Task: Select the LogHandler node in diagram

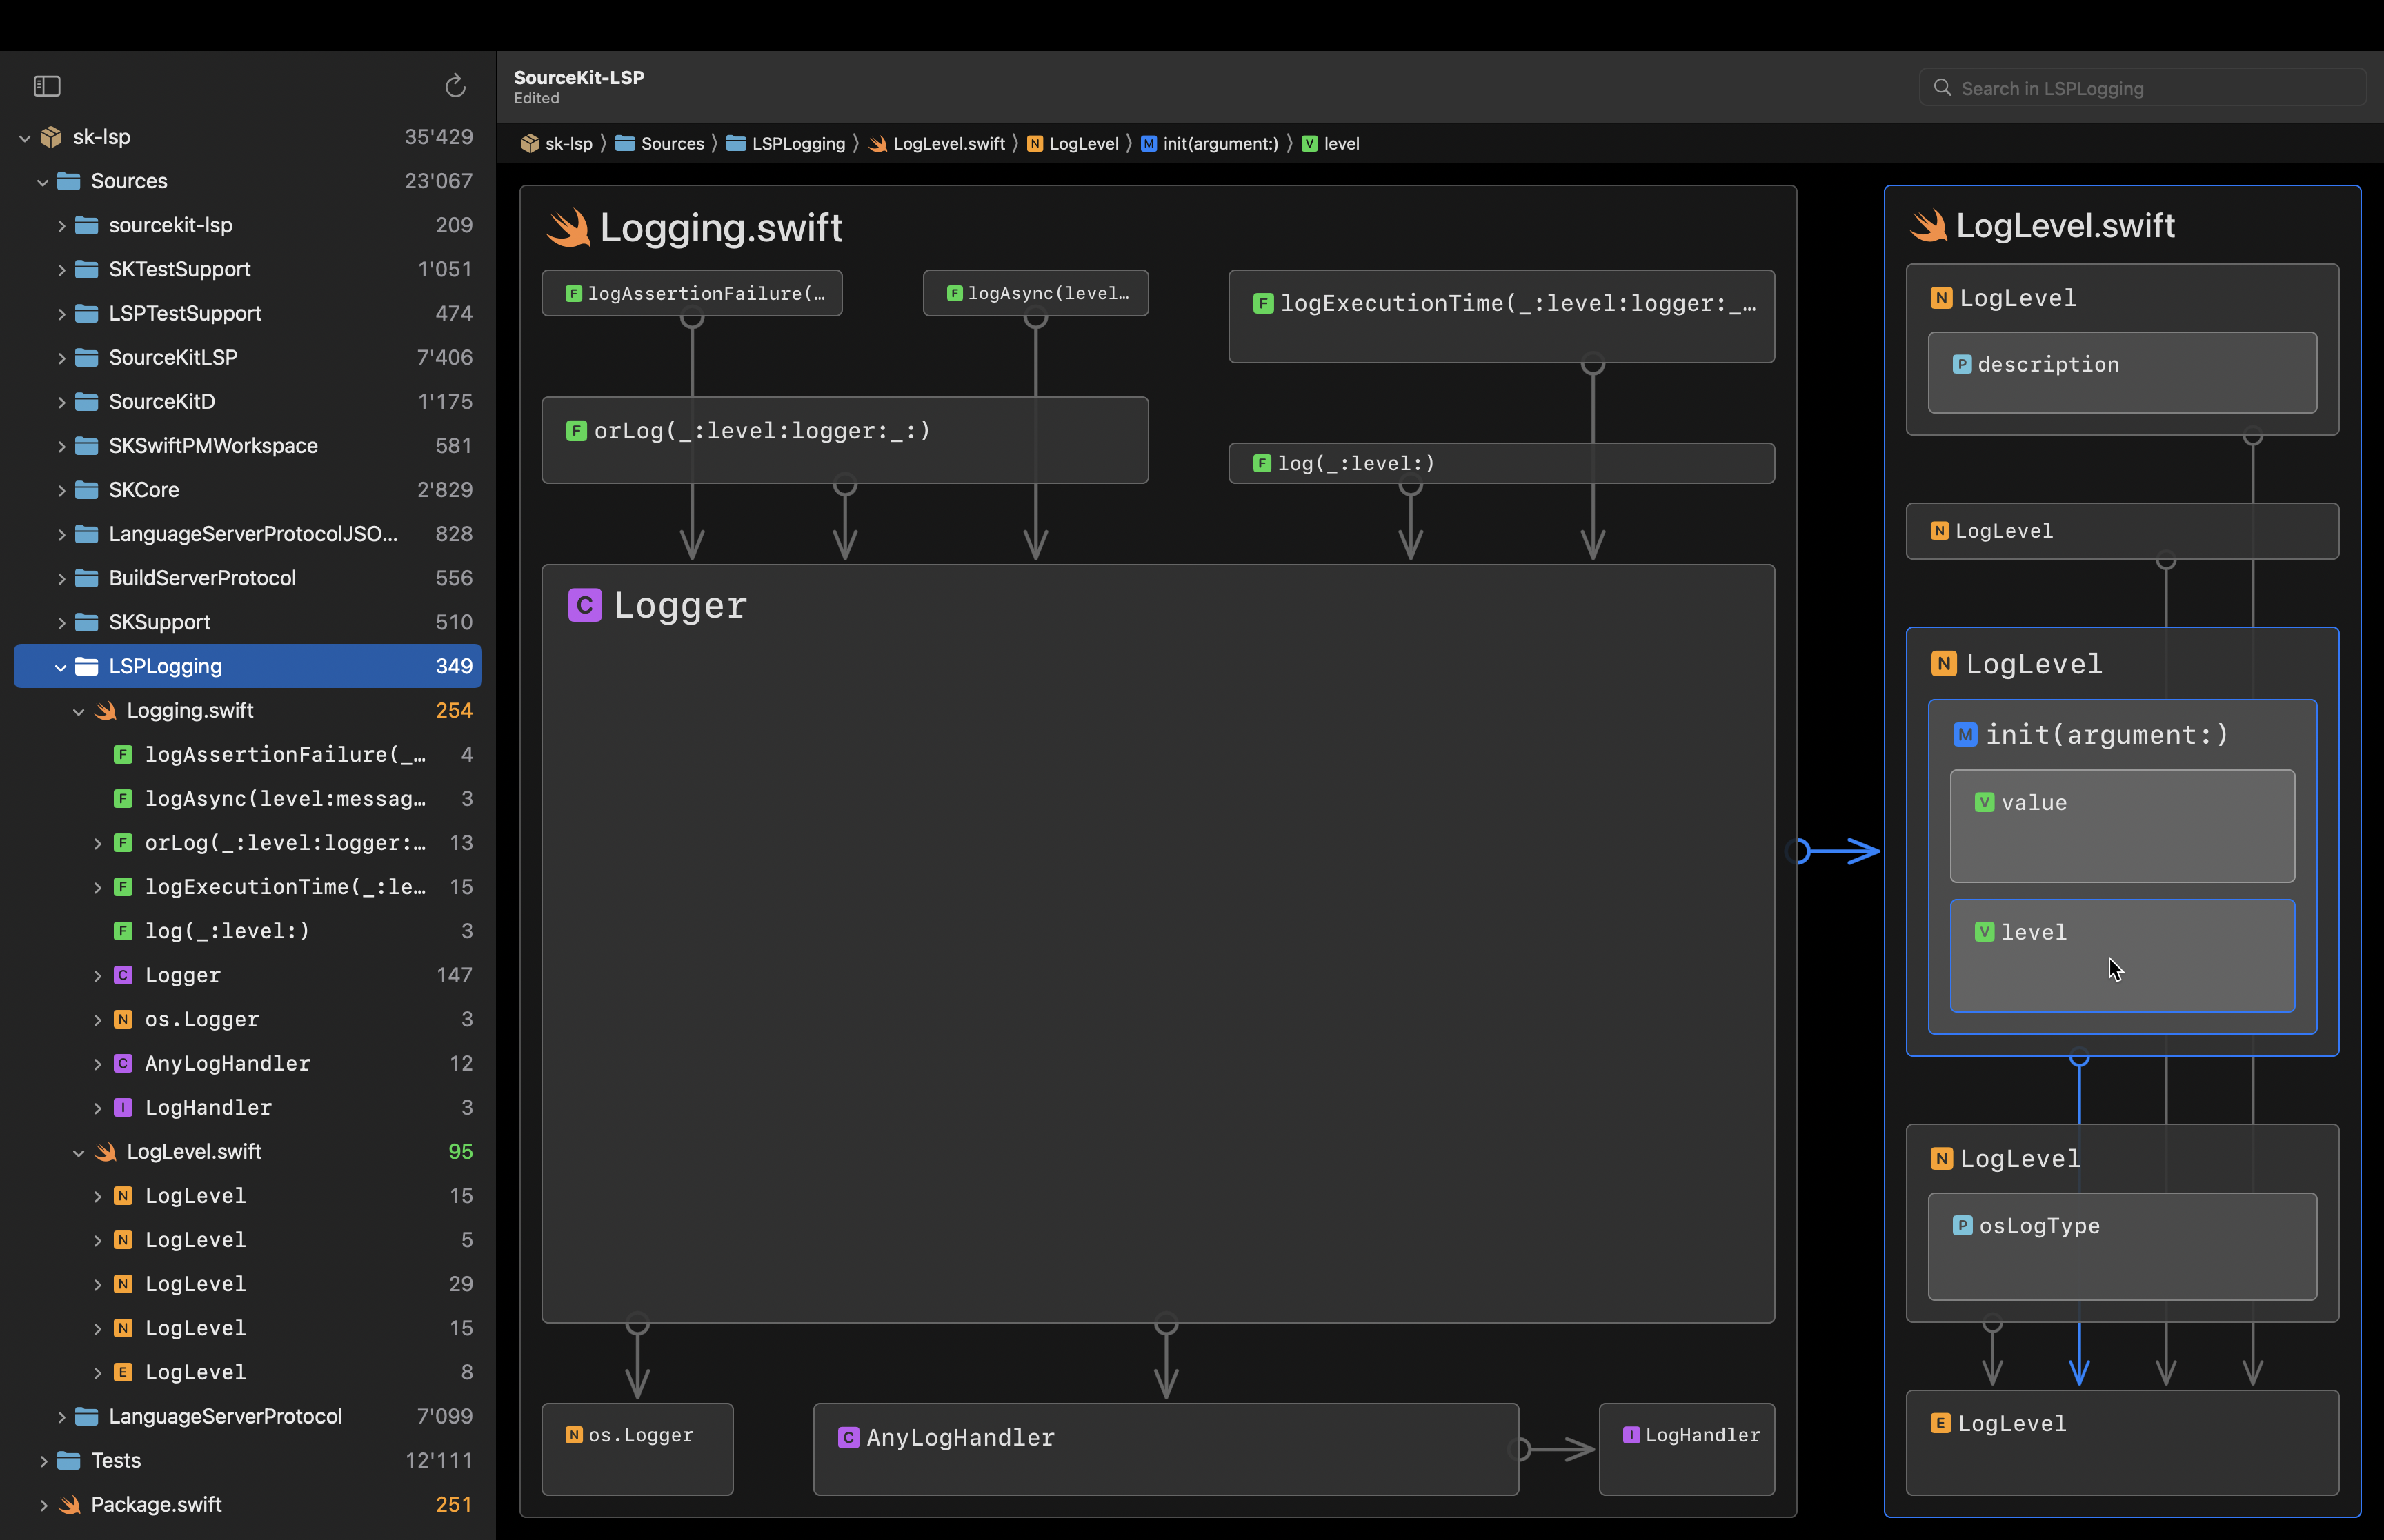Action: (x=1687, y=1449)
